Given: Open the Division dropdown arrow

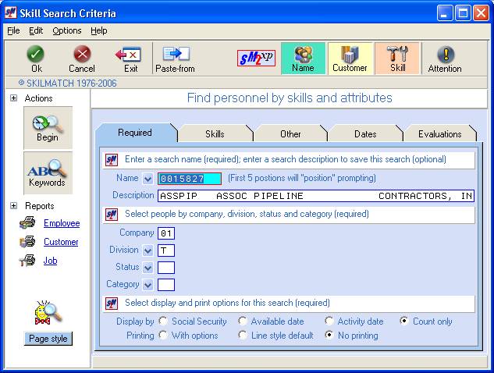Looking at the screenshot, I should [x=147, y=250].
